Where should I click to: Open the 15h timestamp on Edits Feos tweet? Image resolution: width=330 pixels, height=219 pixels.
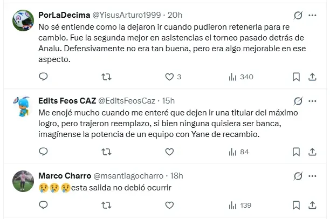coord(168,101)
